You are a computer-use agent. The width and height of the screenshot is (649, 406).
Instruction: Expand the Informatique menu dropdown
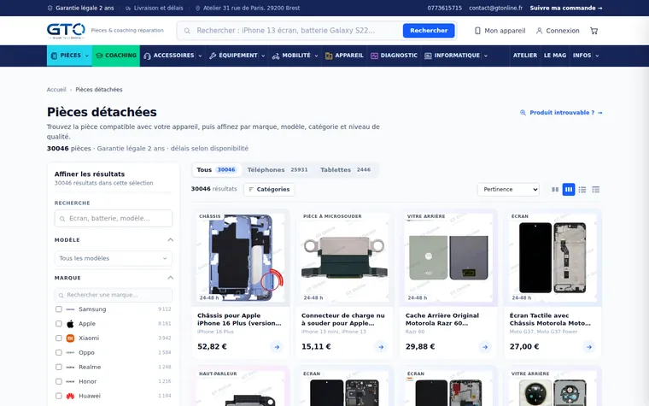pyautogui.click(x=486, y=56)
